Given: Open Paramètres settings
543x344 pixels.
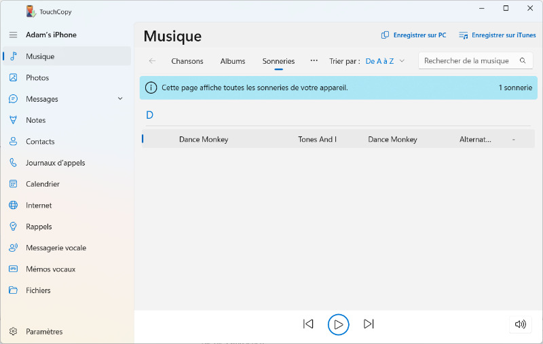Looking at the screenshot, I should (44, 332).
